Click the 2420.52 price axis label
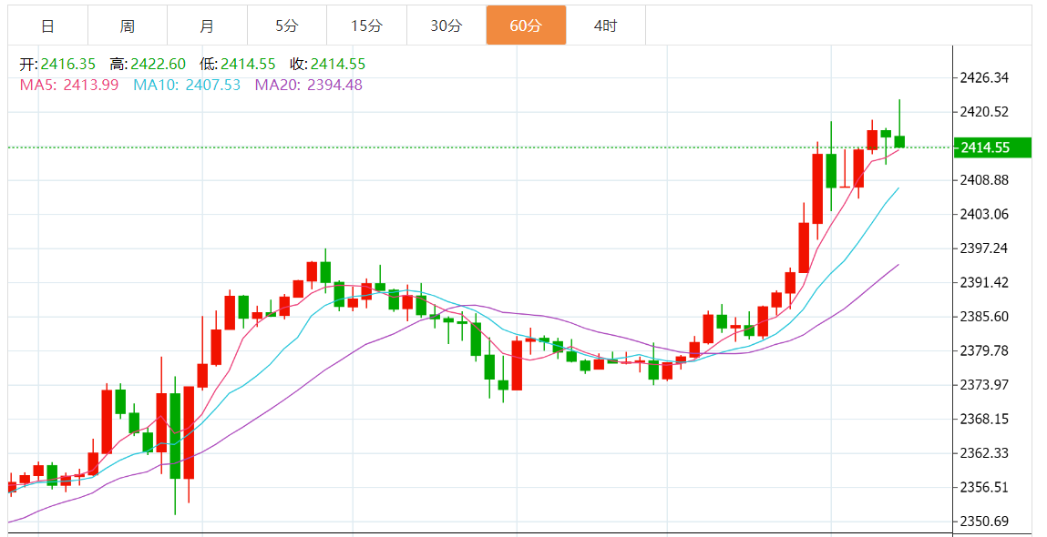1047x537 pixels. (984, 111)
